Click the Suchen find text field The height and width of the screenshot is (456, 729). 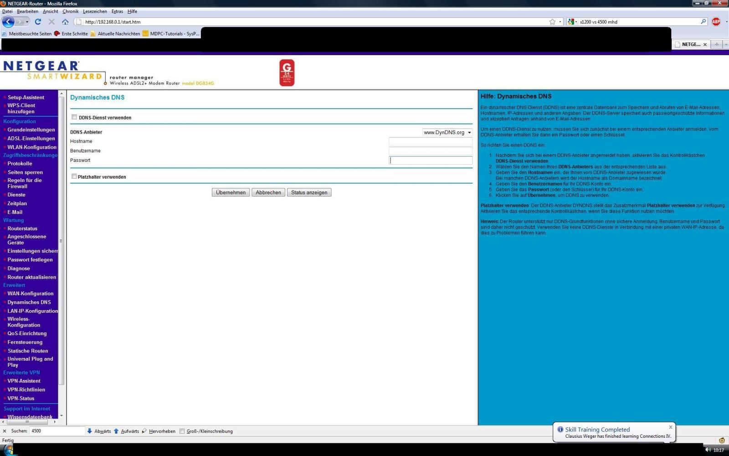pos(57,431)
